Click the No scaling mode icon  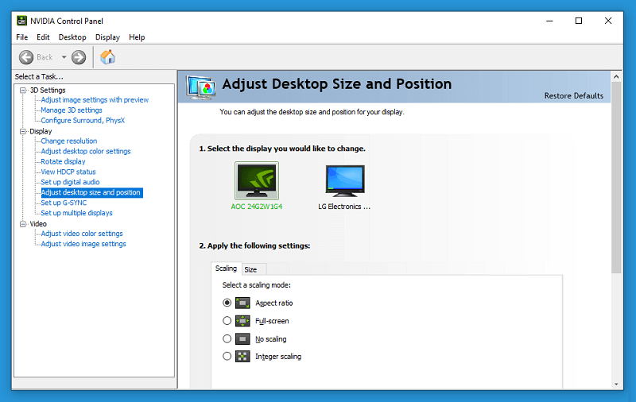(242, 338)
